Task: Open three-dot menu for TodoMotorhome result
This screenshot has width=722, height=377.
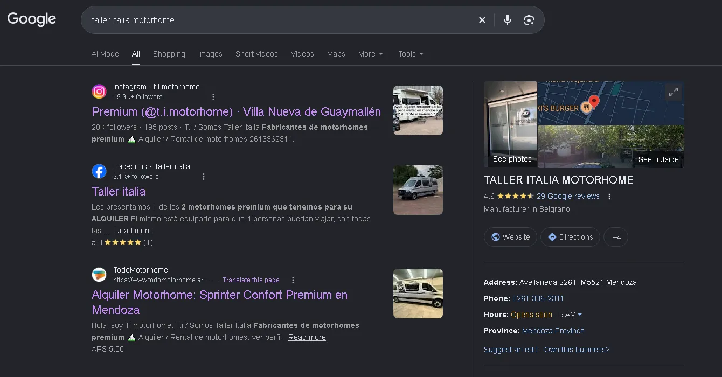Action: click(293, 280)
